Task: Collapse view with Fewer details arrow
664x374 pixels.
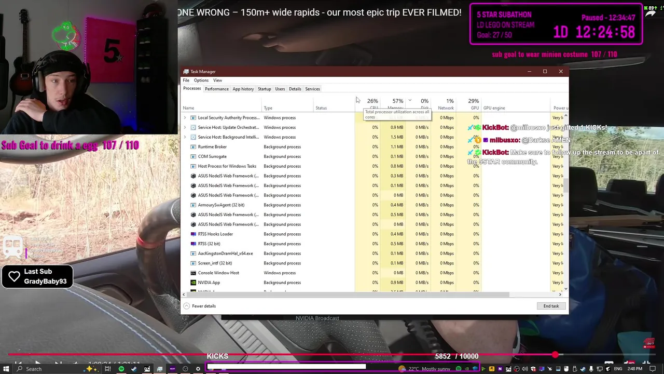Action: coord(186,306)
